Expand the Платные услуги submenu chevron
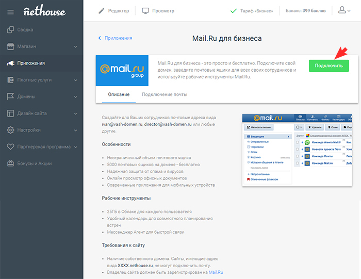The image size is (361, 279). coord(75,80)
